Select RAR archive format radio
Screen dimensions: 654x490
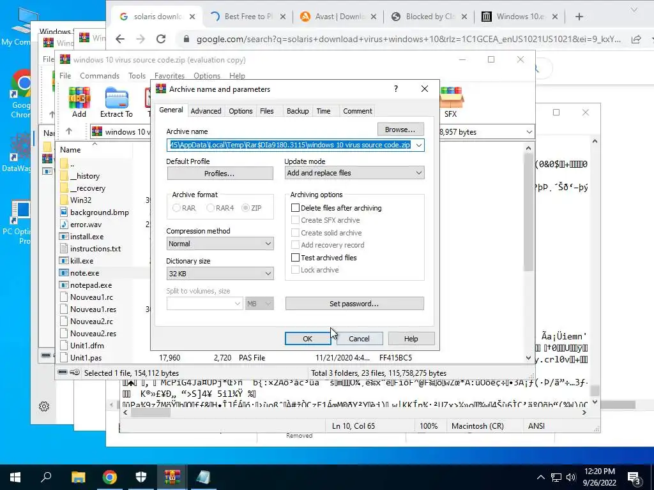coord(176,207)
